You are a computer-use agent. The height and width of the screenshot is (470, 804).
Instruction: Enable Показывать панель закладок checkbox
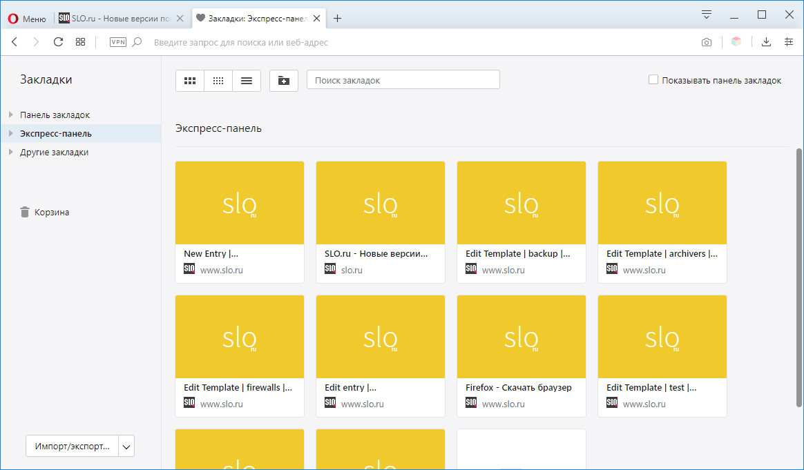click(653, 80)
